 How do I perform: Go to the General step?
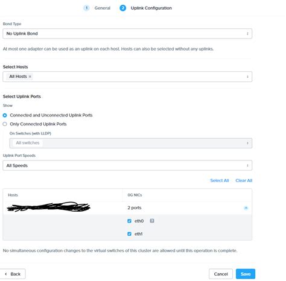click(103, 8)
